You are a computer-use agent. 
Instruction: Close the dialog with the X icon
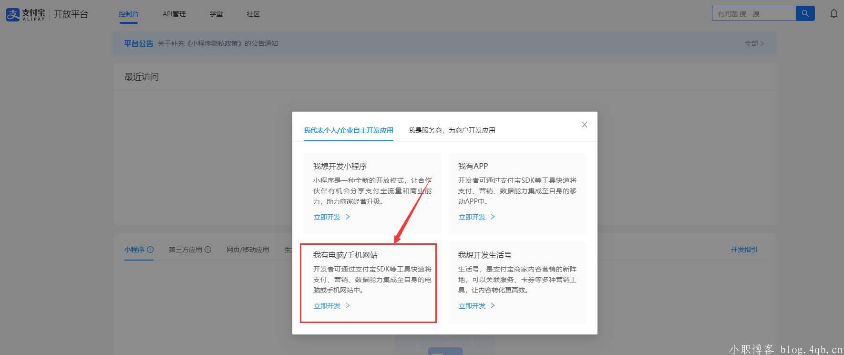point(584,125)
